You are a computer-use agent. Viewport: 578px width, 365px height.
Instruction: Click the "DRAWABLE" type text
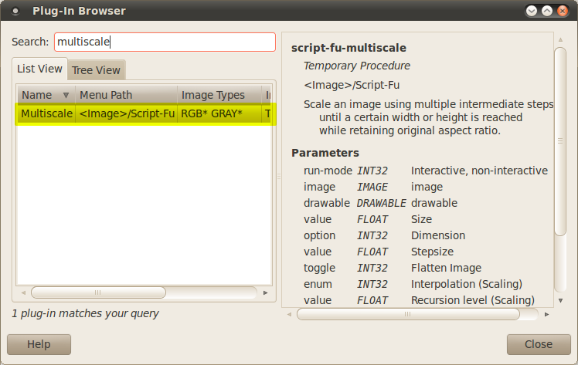(382, 203)
